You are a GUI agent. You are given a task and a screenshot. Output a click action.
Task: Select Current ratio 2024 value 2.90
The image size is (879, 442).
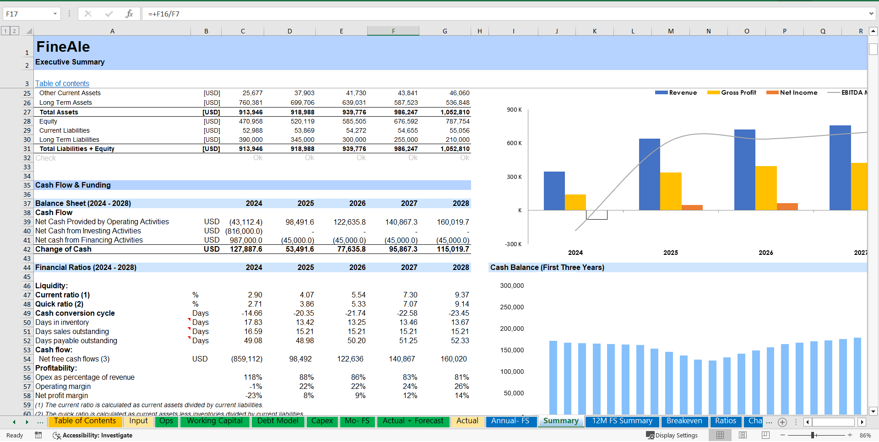tap(255, 295)
